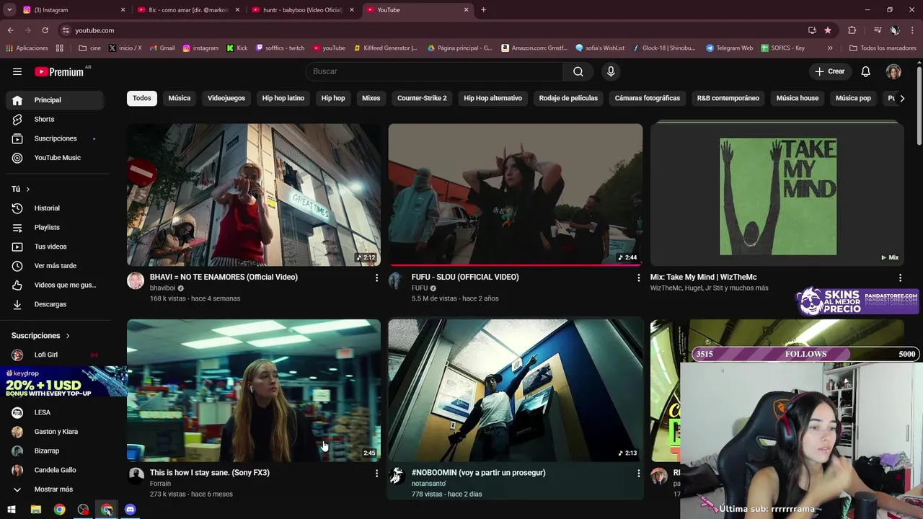Focus the Buscar search field
Viewport: 923px width, 519px height.
pyautogui.click(x=435, y=71)
